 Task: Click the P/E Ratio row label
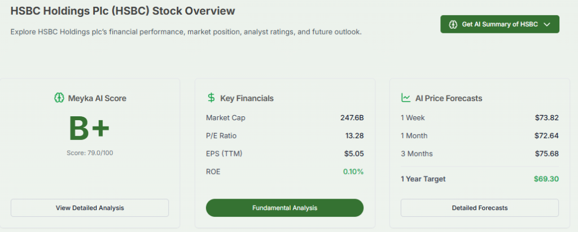(x=221, y=135)
